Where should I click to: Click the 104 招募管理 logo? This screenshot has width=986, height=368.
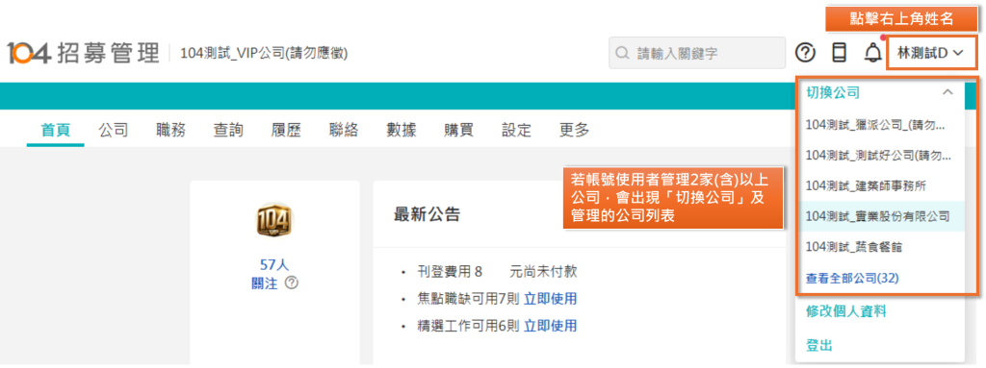84,53
